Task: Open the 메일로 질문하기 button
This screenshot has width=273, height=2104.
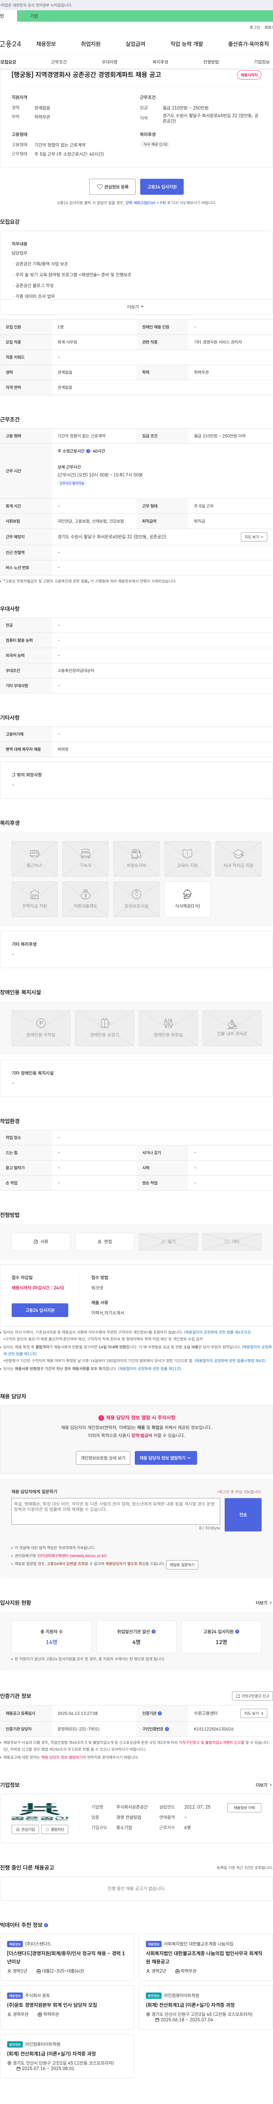Action: [x=182, y=1565]
